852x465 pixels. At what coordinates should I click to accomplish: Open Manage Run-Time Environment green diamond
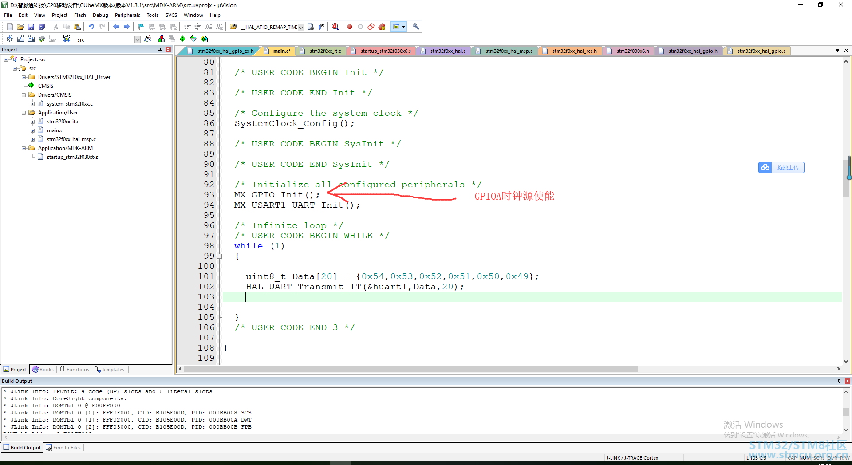point(183,39)
